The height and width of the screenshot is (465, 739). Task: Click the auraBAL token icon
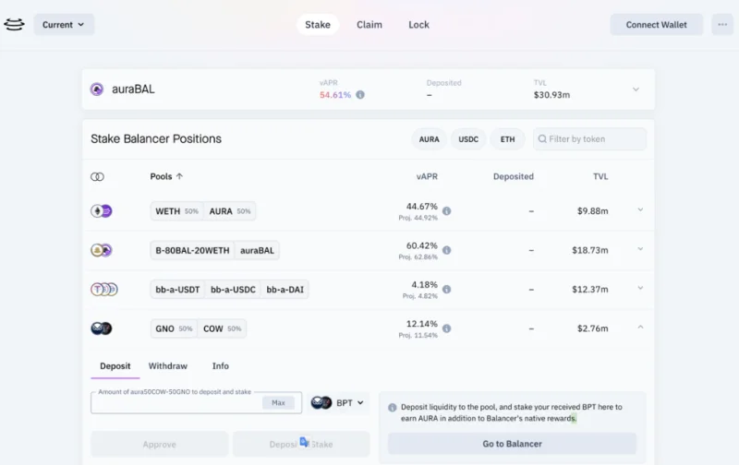click(97, 89)
